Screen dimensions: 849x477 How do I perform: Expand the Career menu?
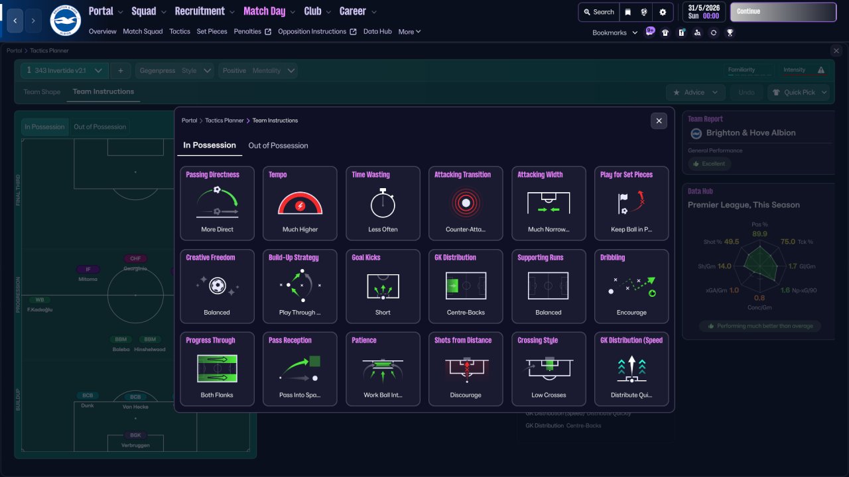[x=358, y=11]
